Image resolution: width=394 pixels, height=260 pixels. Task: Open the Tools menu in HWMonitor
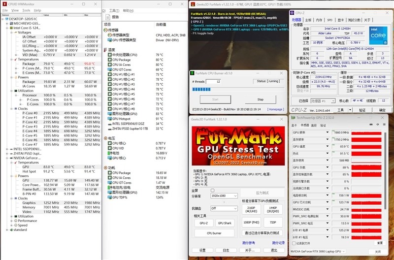tap(26, 10)
